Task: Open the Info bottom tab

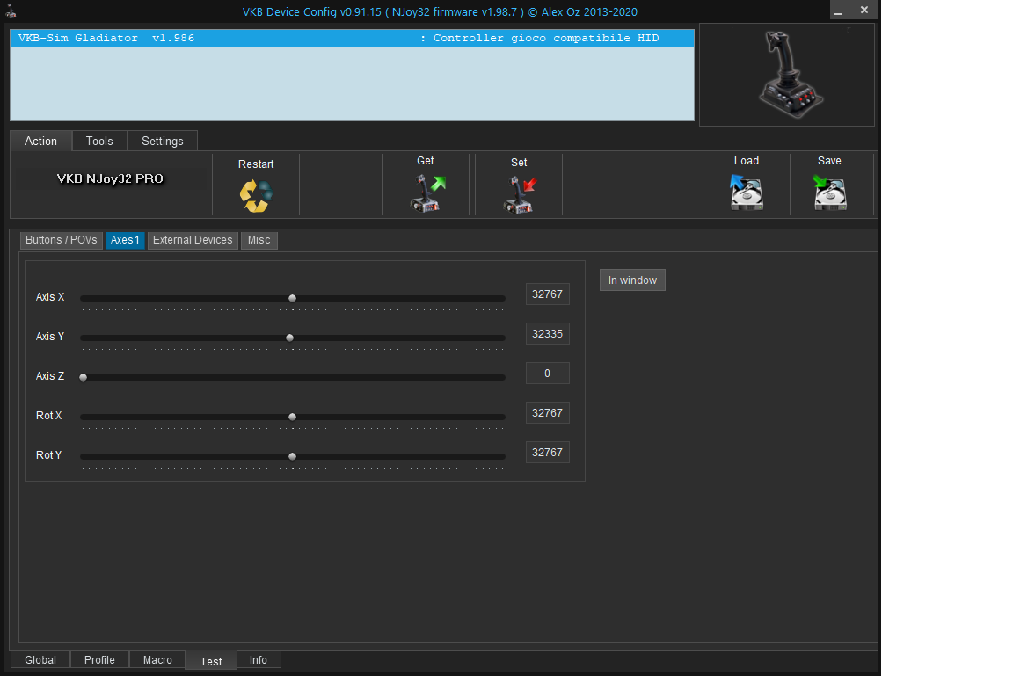Action: [259, 660]
